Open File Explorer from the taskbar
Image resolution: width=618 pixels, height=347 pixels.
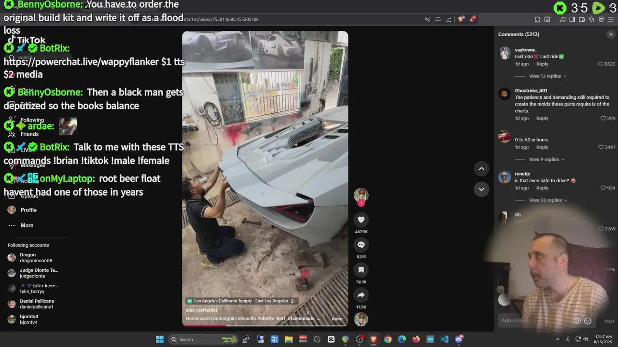(288, 339)
